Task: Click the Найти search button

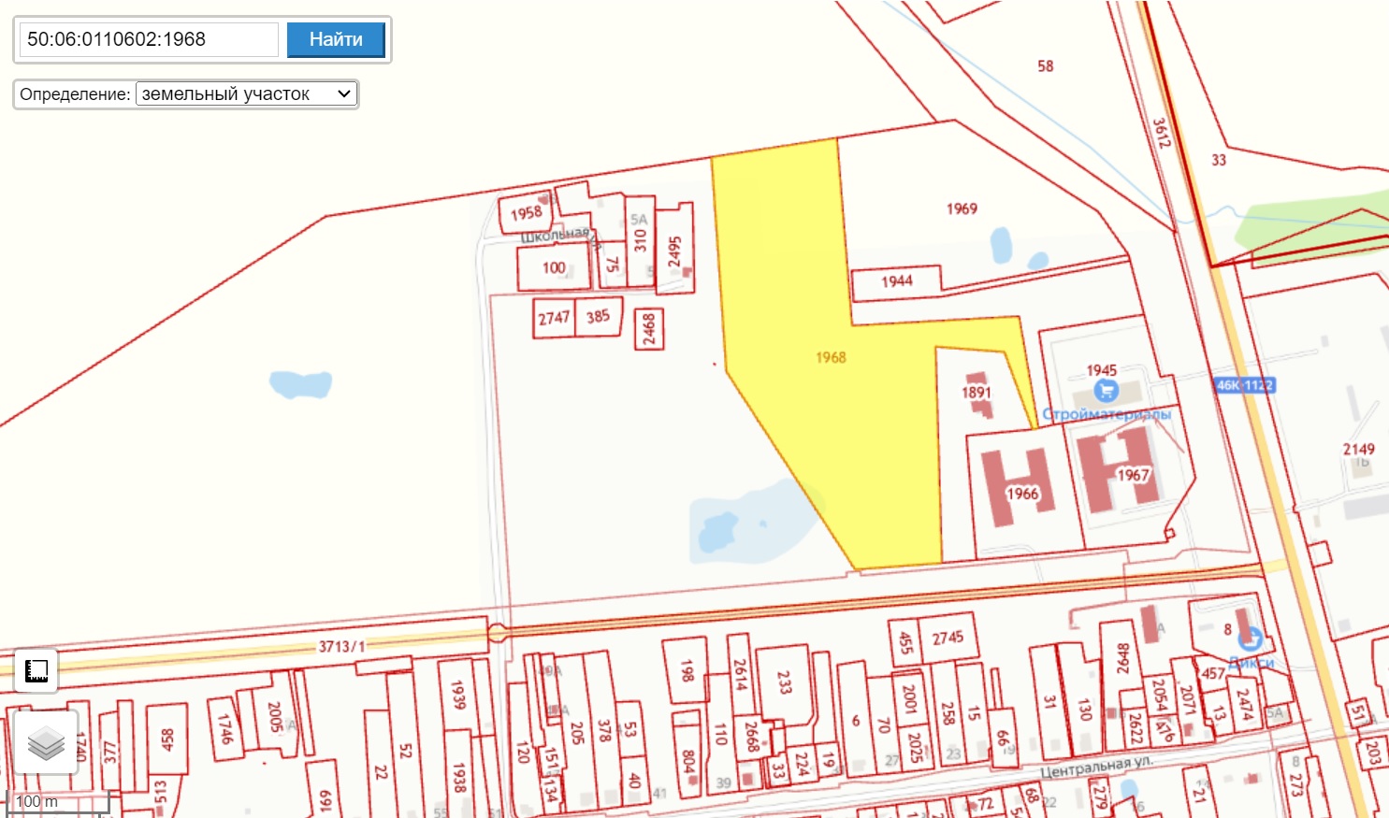Action: tap(336, 39)
